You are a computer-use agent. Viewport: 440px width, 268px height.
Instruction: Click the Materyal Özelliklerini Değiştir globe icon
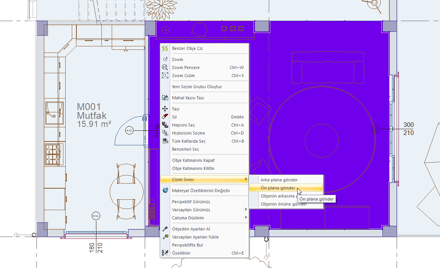(165, 191)
